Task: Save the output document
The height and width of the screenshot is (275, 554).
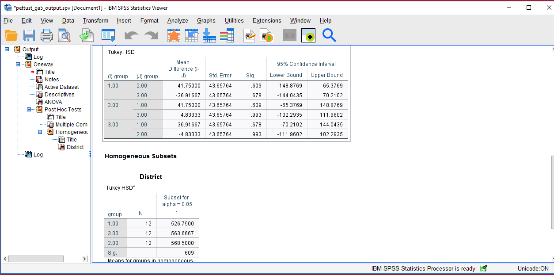Action: click(x=29, y=35)
